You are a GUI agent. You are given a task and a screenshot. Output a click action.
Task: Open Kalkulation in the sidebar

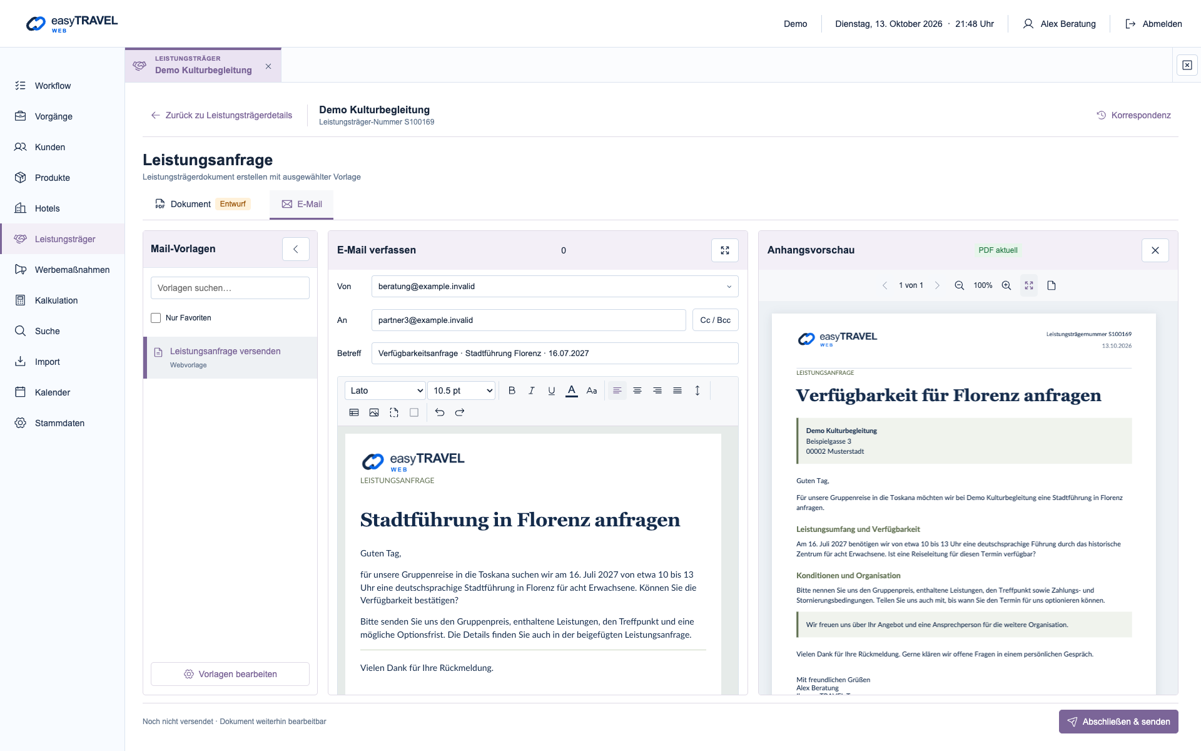click(x=62, y=300)
